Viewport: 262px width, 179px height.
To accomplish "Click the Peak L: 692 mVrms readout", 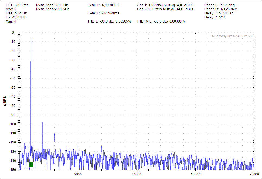I will [x=103, y=13].
